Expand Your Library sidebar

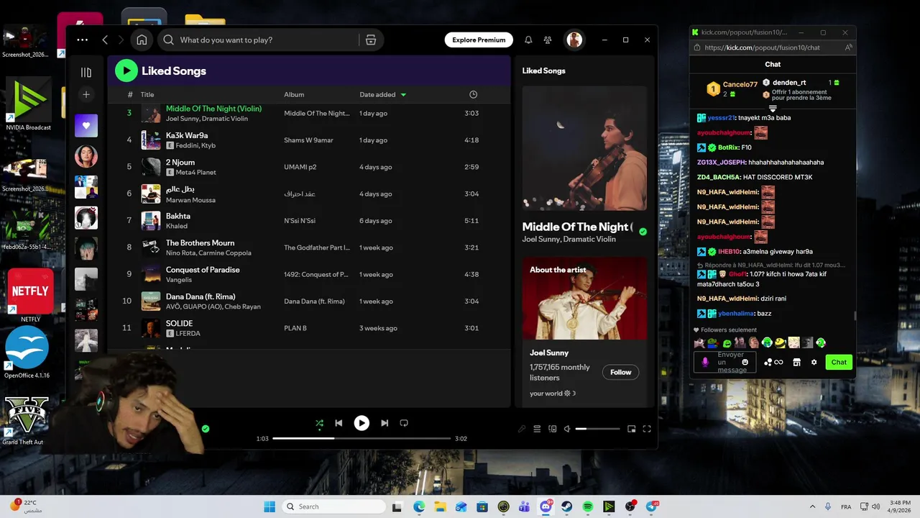coord(86,72)
